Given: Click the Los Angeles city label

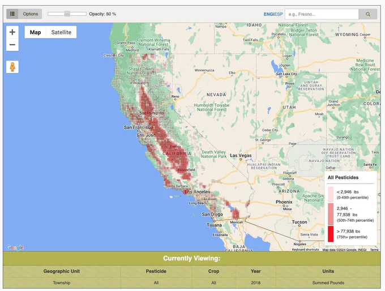Looking at the screenshot, I should click(x=197, y=191).
